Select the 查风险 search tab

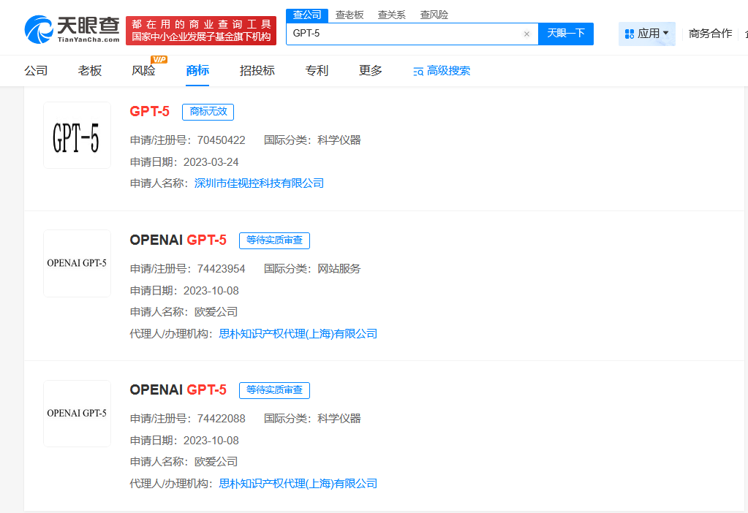[x=434, y=14]
